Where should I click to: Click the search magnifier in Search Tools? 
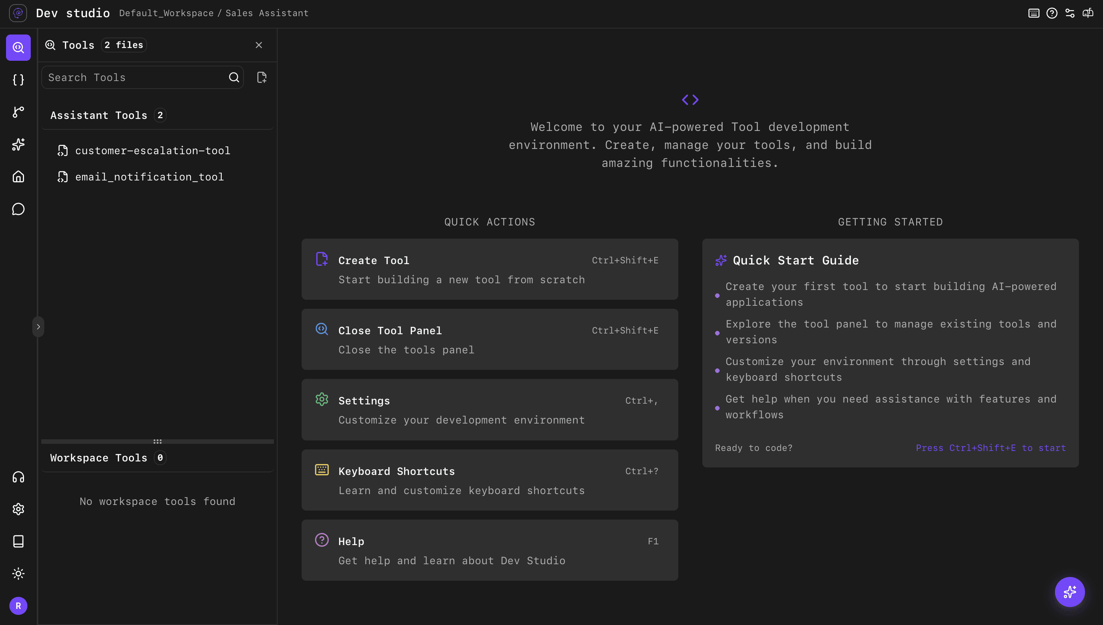point(234,77)
